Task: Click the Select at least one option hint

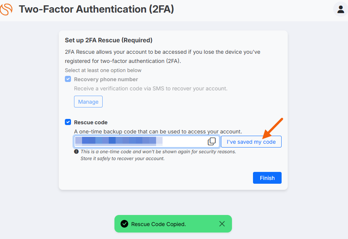Action: click(x=103, y=70)
